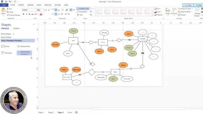Select the Connector tool

point(82,12)
